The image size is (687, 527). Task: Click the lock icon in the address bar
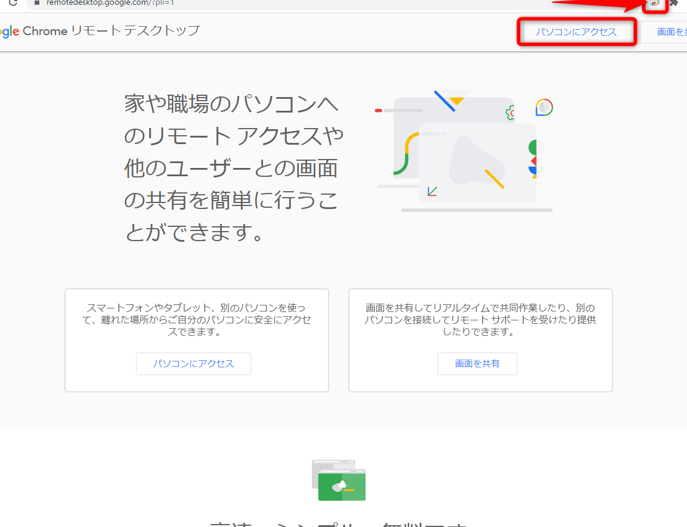click(37, 2)
